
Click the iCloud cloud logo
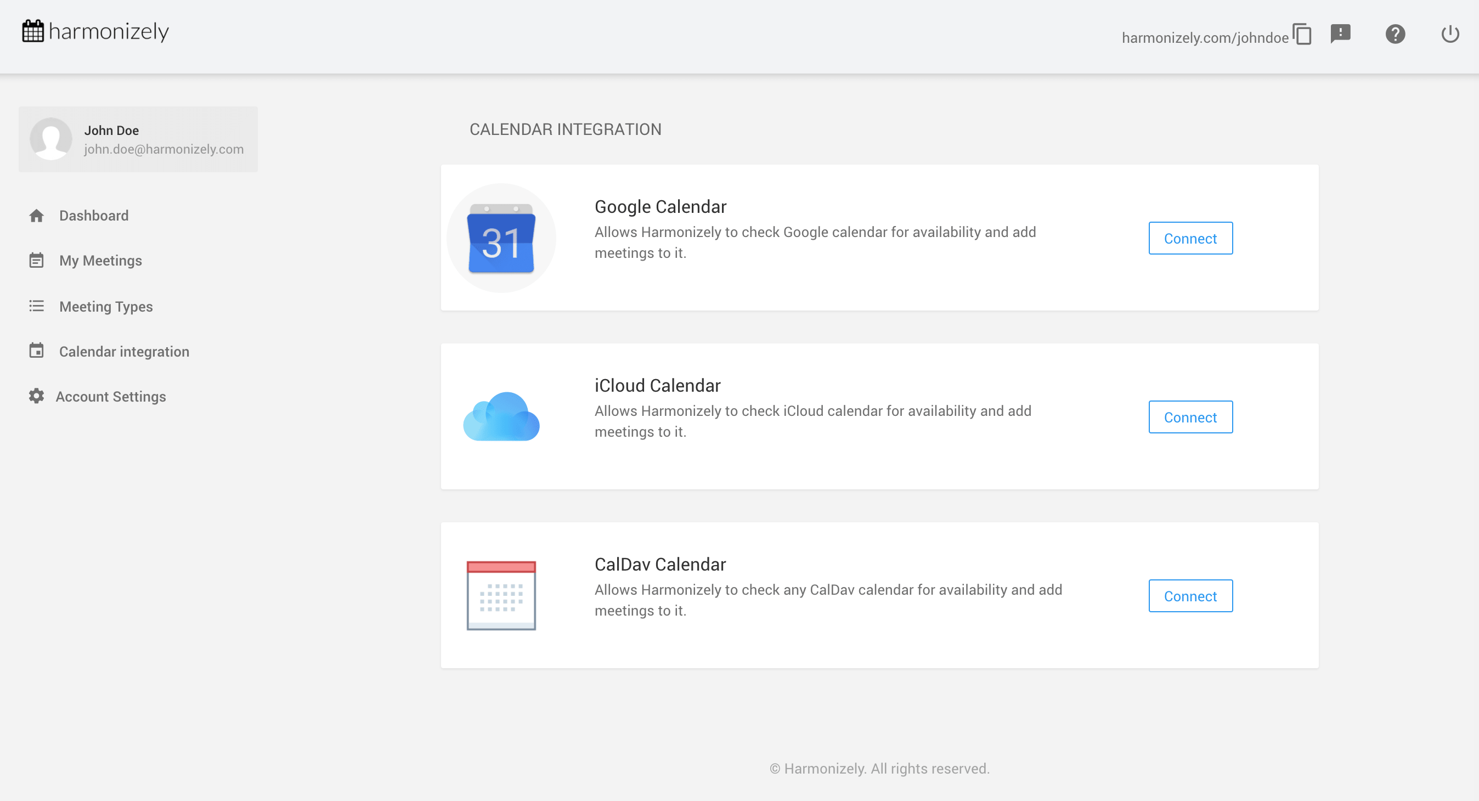(501, 416)
